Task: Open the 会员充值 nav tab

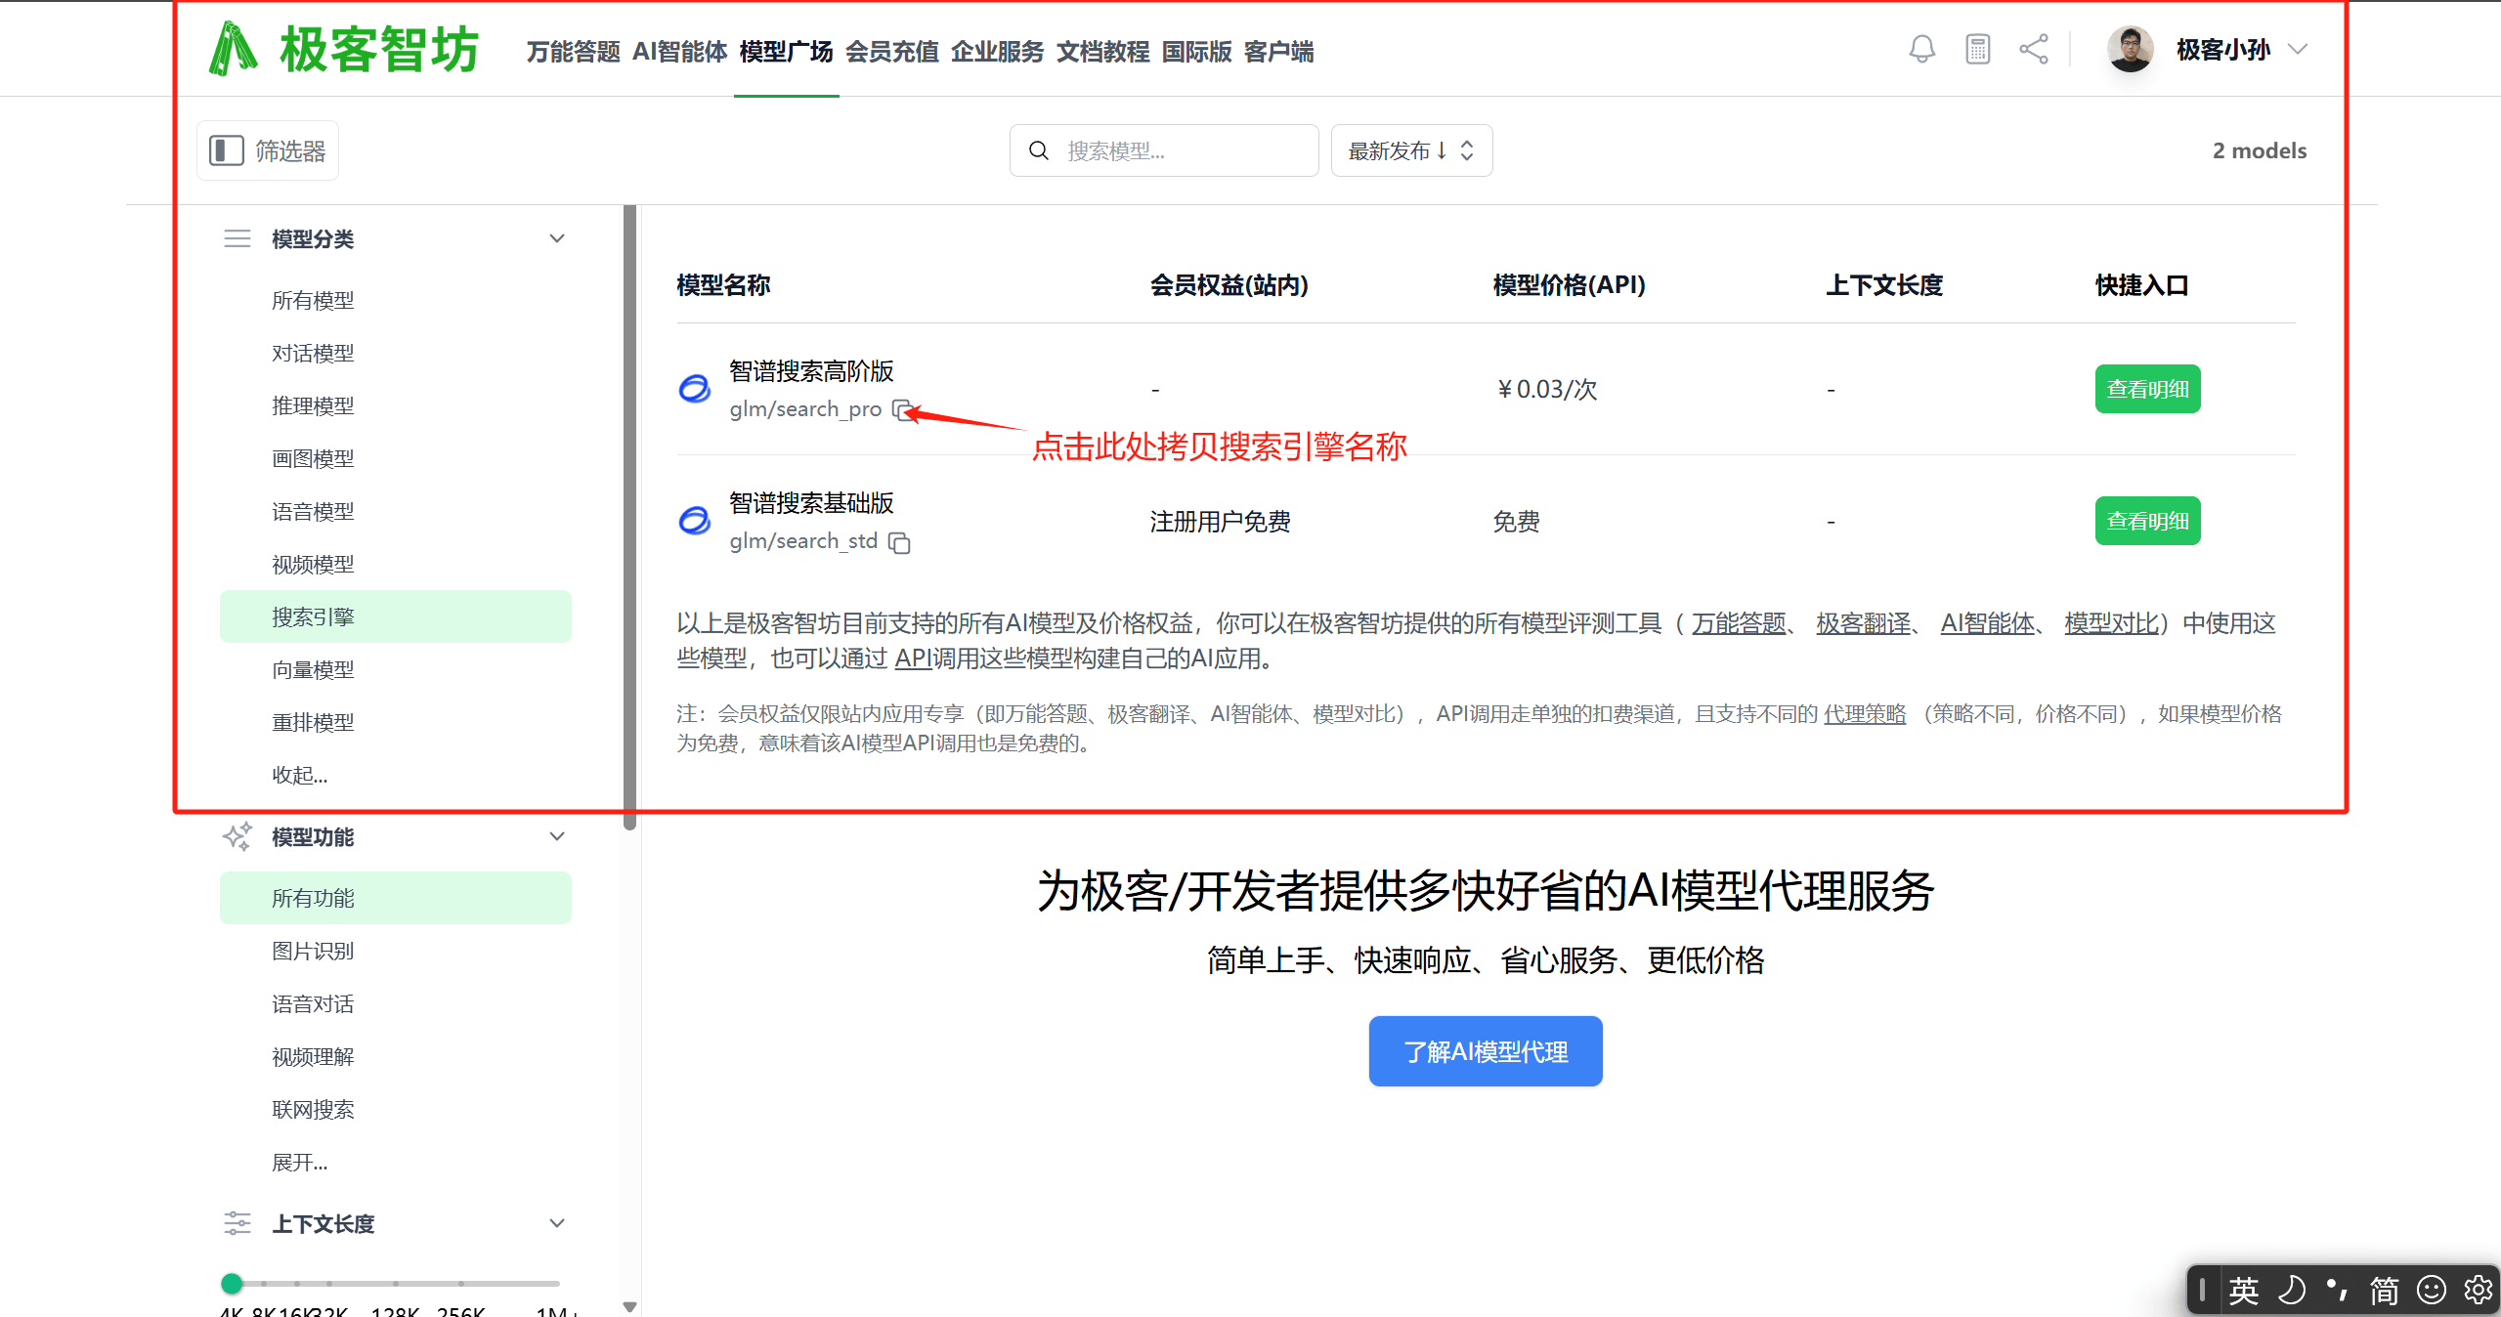Action: point(892,51)
